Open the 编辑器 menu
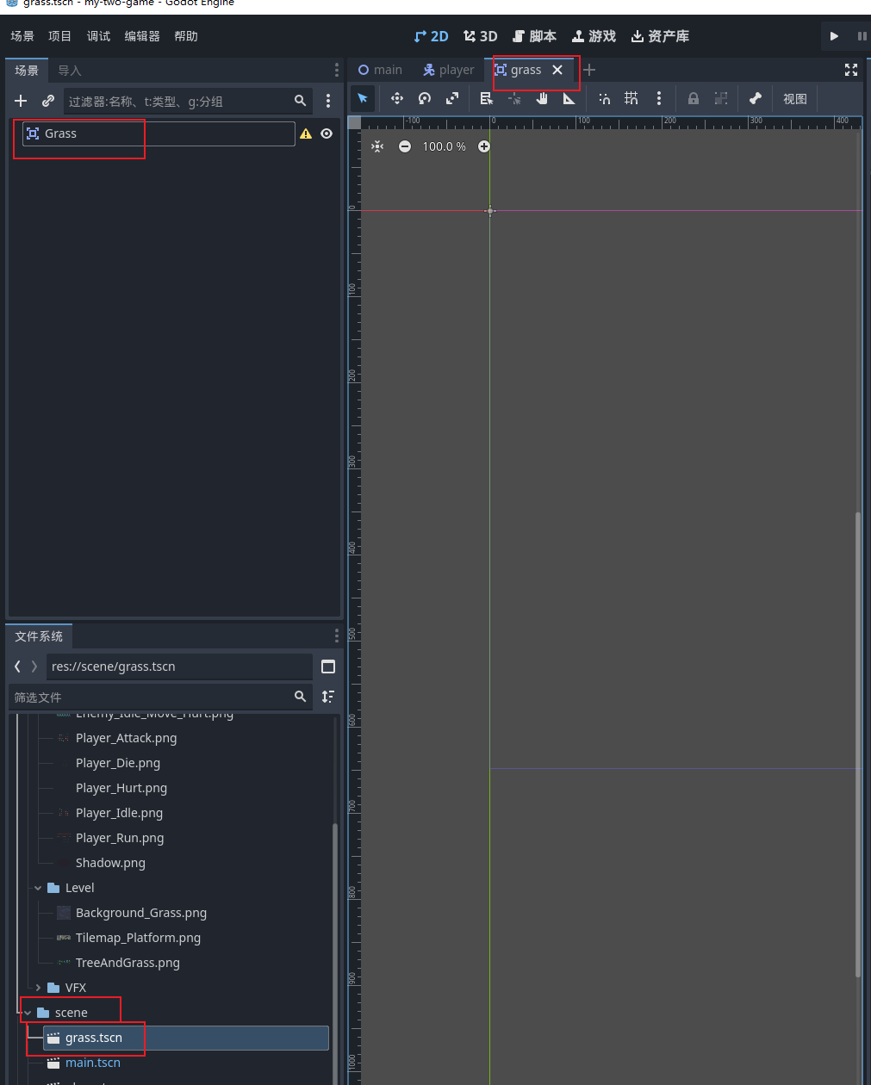Viewport: 871px width, 1085px height. click(142, 36)
